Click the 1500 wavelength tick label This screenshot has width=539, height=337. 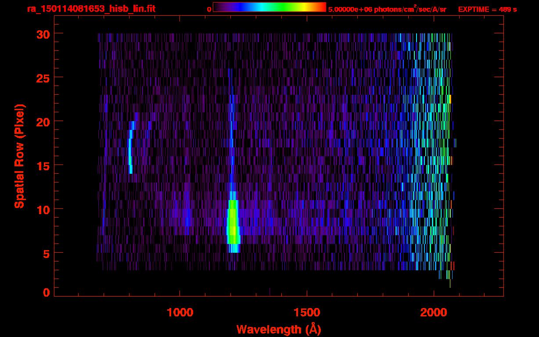pos(307,312)
